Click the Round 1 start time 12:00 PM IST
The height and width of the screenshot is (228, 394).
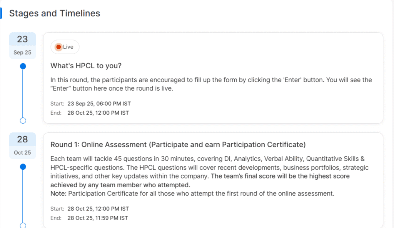[x=98, y=209]
